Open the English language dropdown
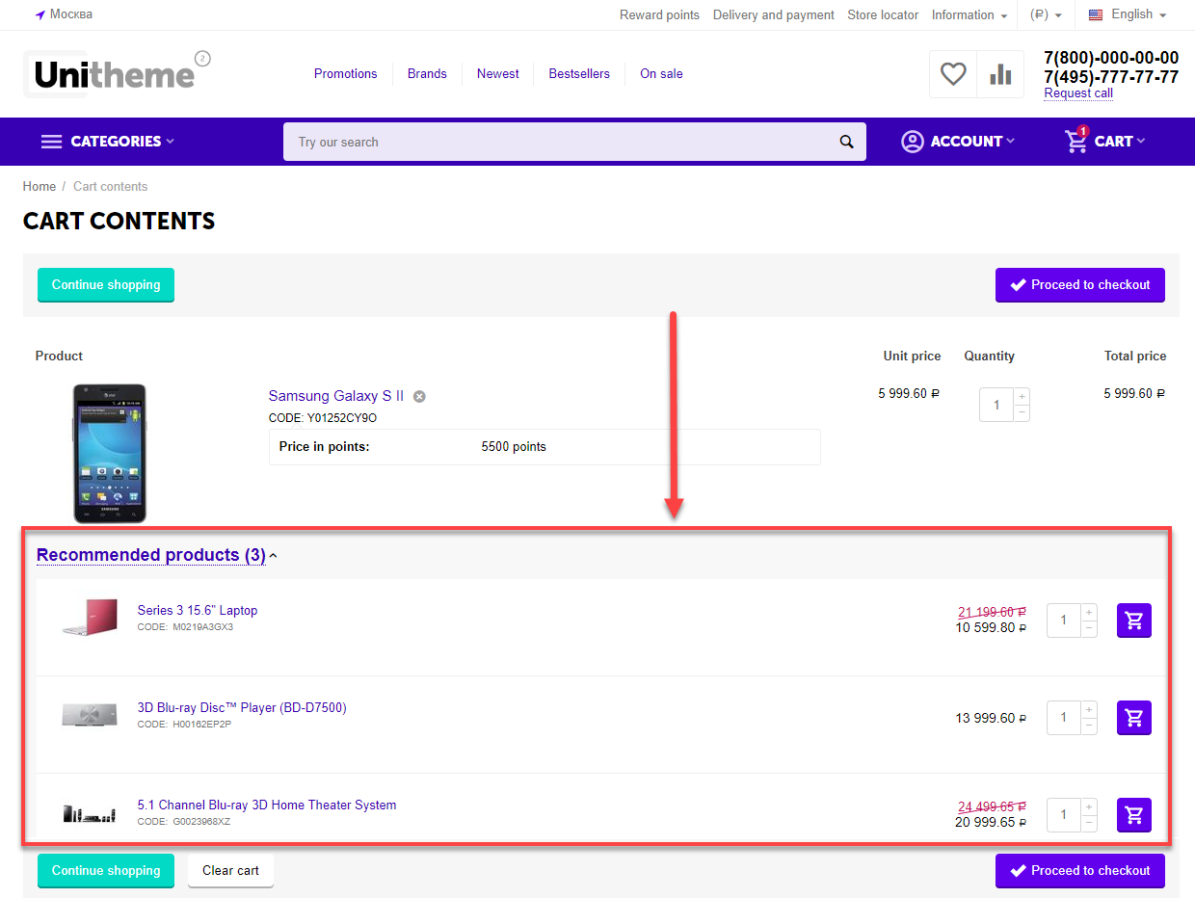Image resolution: width=1195 pixels, height=898 pixels. point(1128,14)
